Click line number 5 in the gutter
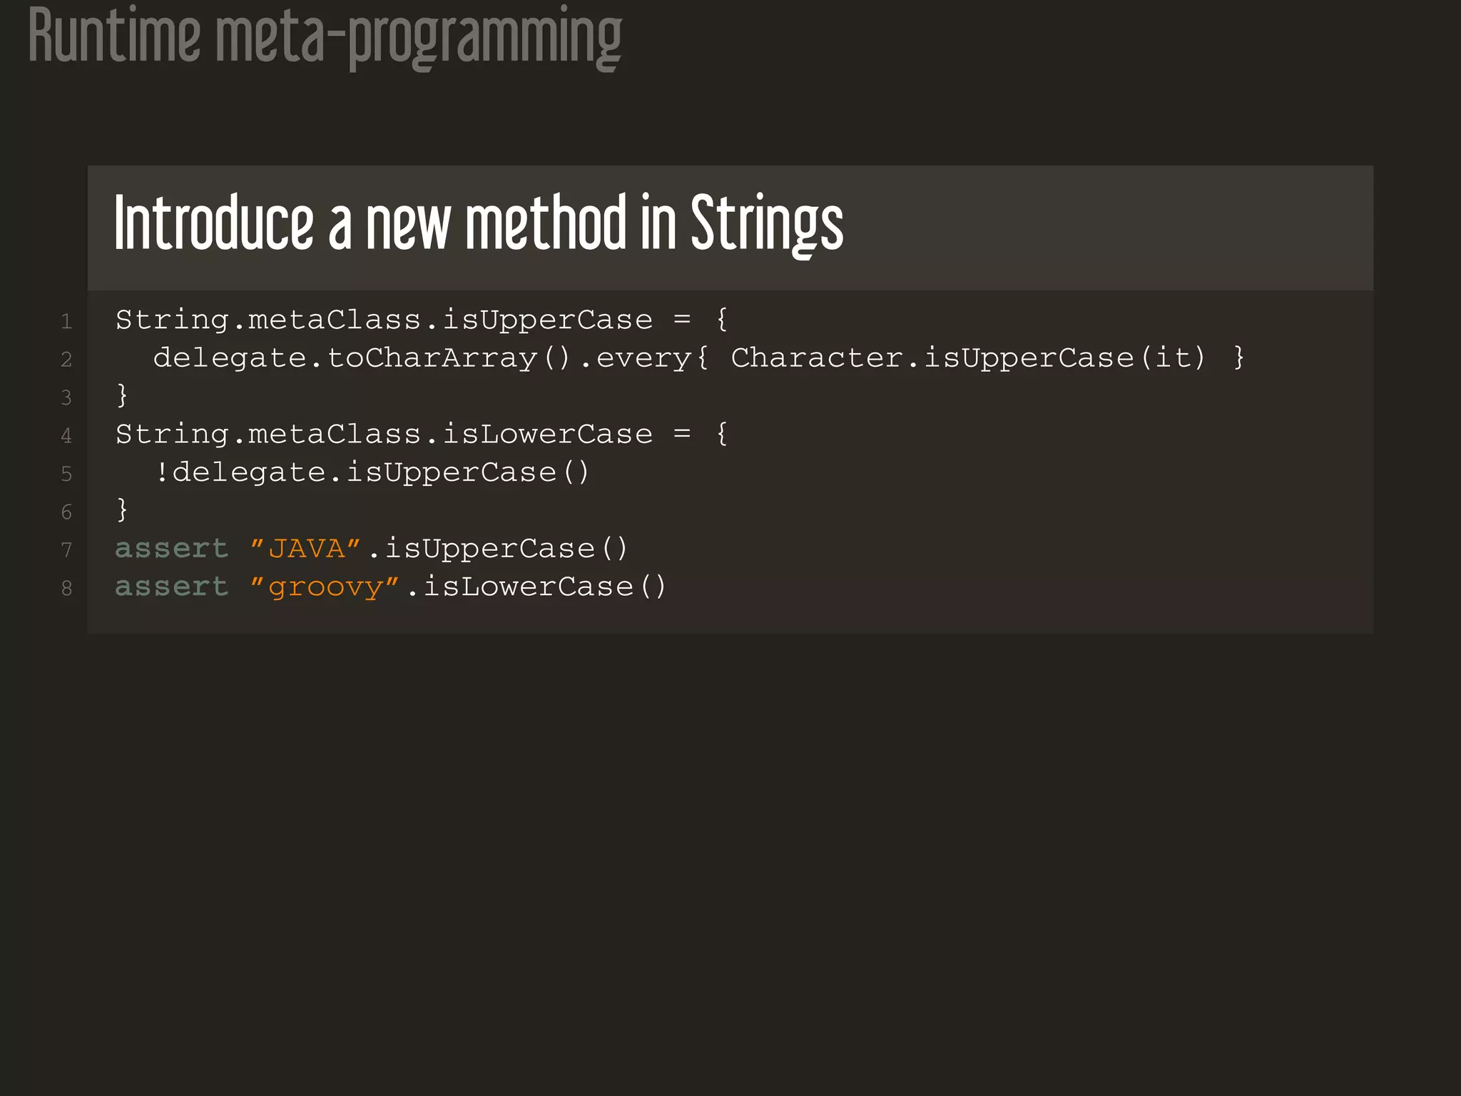The image size is (1461, 1096). [x=66, y=474]
